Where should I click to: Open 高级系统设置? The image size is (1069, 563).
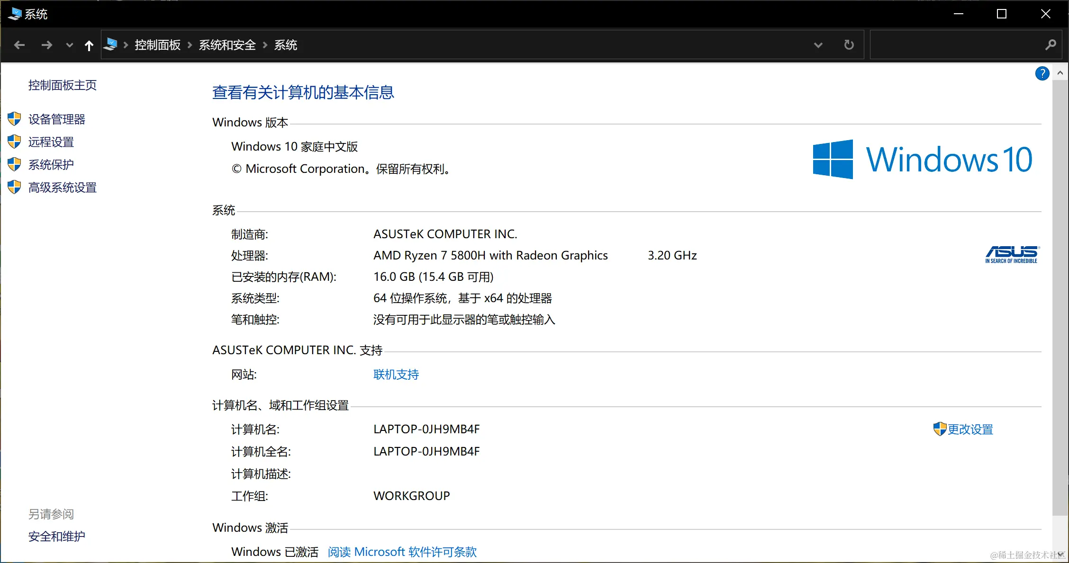point(62,187)
